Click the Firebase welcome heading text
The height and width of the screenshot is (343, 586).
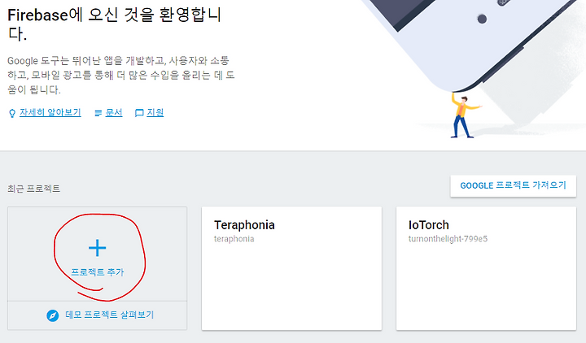click(114, 24)
